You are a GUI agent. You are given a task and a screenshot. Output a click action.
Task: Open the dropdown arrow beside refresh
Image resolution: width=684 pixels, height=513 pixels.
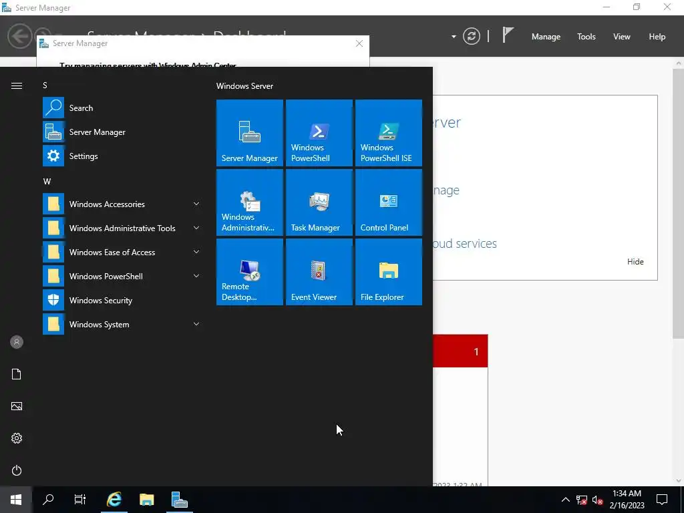pos(454,37)
